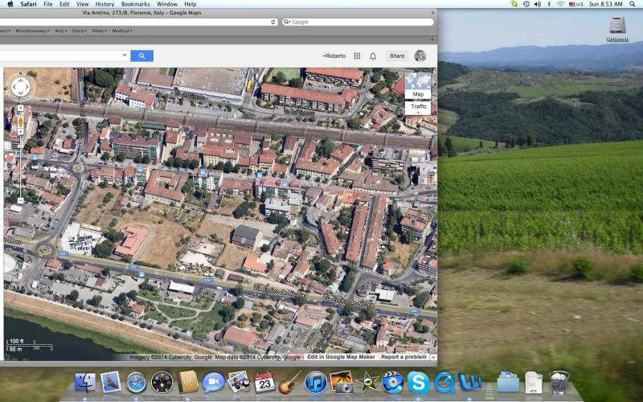
Task: Click the zoom slider track
Action: 20,165
